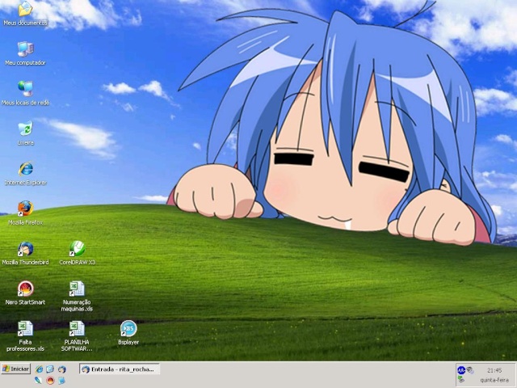Screen dimensions: 517x388
Task: Click the quinta-feira day label in the tray
Action: tap(494, 380)
